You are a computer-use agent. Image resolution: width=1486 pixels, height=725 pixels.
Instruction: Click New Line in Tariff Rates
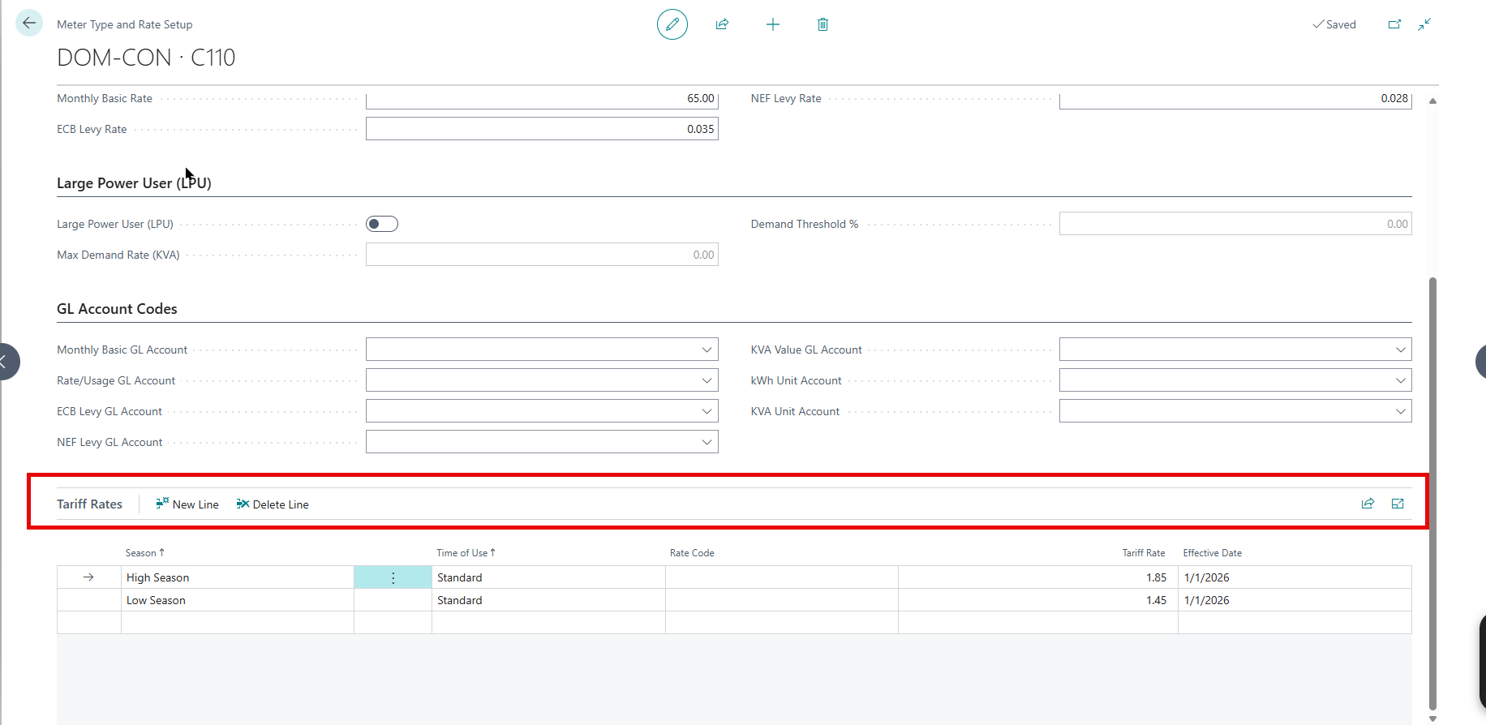click(187, 504)
